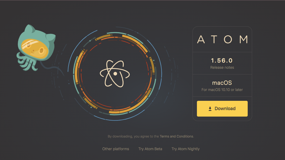Click the yellow Download button

[222, 109]
